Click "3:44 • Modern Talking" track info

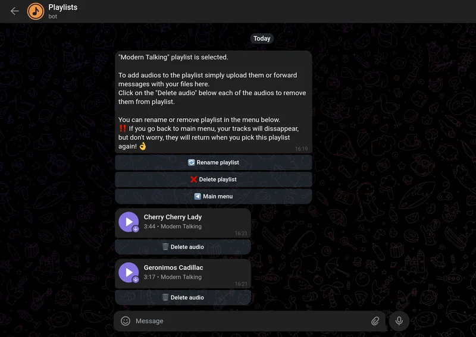click(173, 226)
